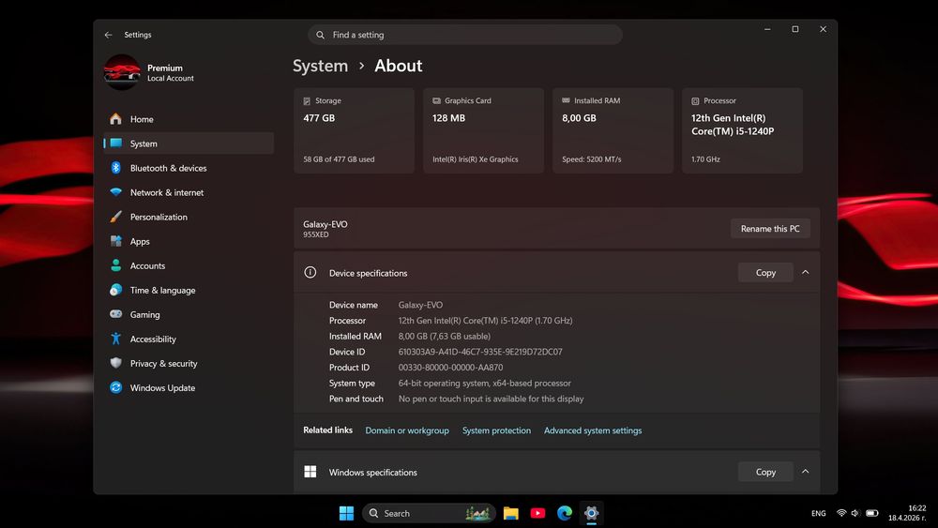Collapse the Windows specifications section

point(805,472)
